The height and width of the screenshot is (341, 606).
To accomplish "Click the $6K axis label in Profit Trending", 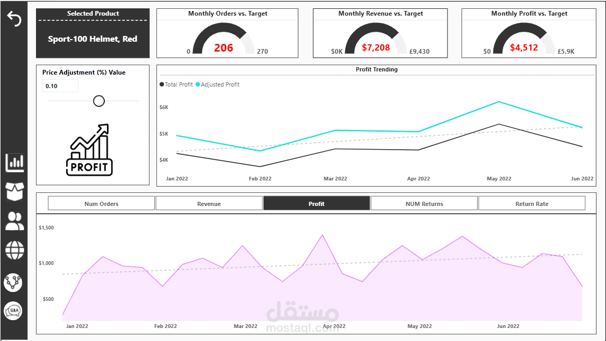I will 164,107.
